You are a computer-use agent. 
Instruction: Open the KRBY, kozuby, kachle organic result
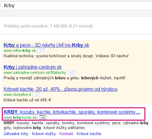coord(72,112)
